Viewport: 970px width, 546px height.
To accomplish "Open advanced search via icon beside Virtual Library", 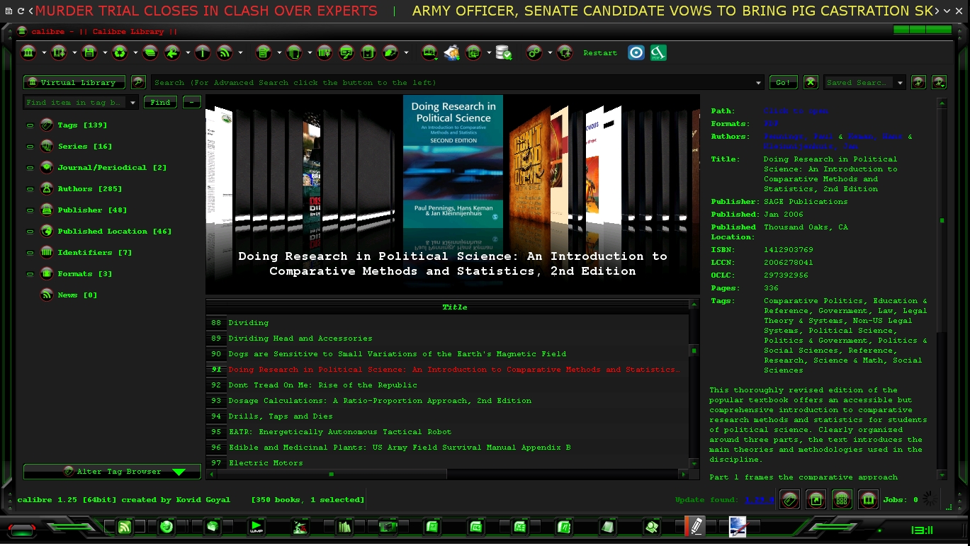I will (x=139, y=82).
